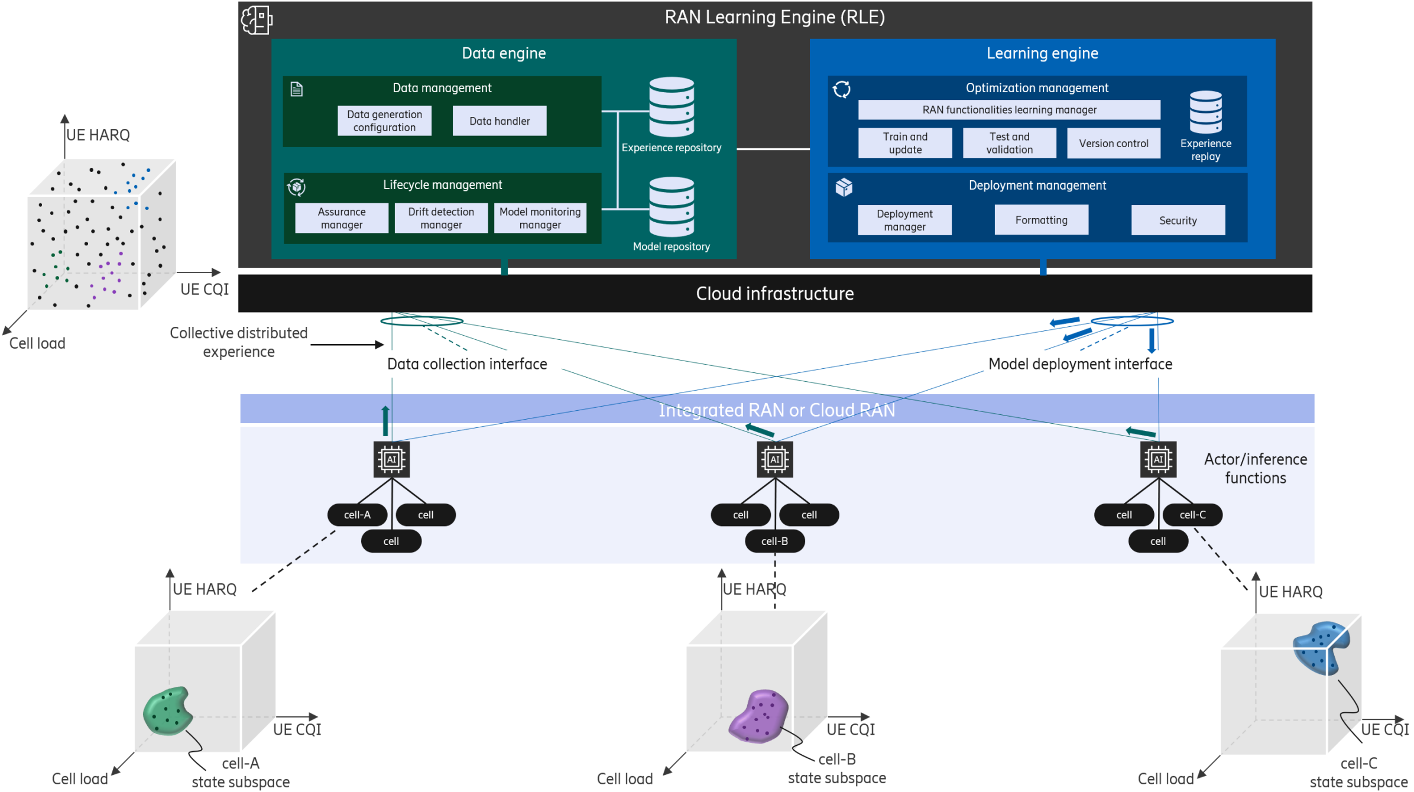Click the Version control box
1414x792 pixels.
(1113, 143)
